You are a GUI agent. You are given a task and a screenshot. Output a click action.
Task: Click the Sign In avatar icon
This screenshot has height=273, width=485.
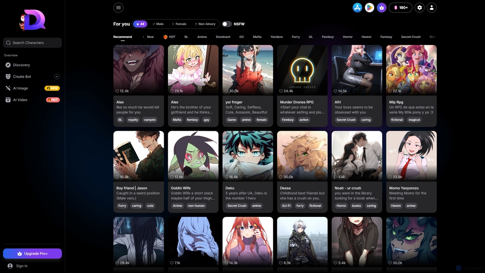[10, 266]
